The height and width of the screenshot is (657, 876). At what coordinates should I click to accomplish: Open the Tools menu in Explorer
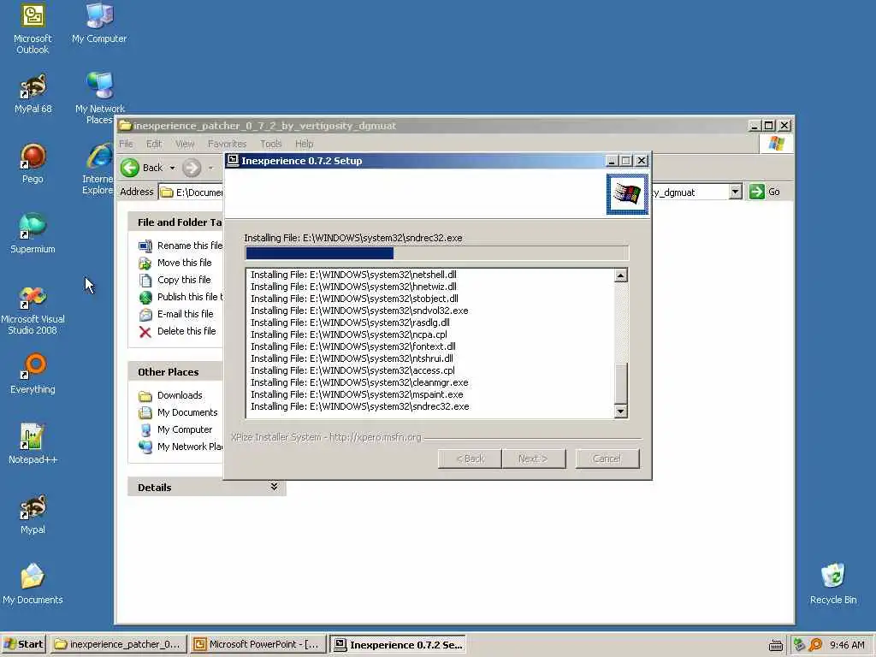tap(271, 144)
